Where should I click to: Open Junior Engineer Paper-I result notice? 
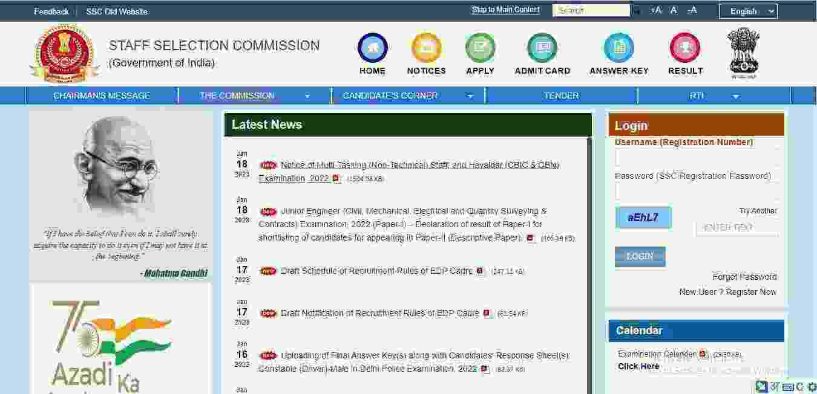pyautogui.click(x=402, y=224)
